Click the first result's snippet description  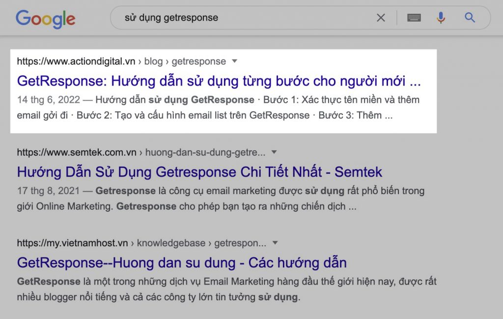218,108
